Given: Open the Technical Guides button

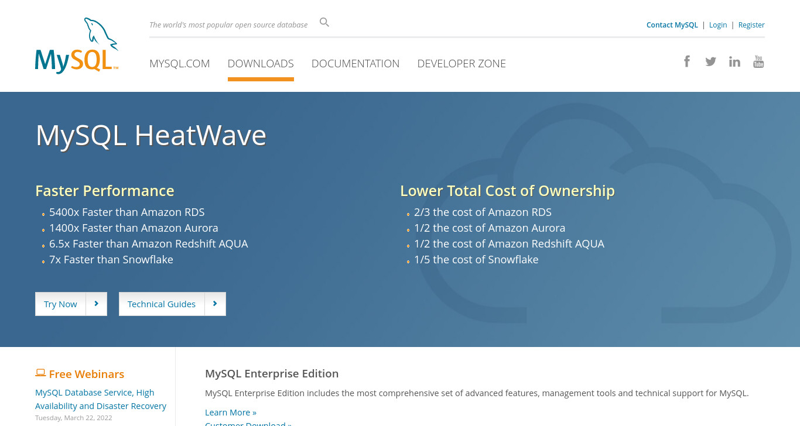Looking at the screenshot, I should [x=172, y=304].
